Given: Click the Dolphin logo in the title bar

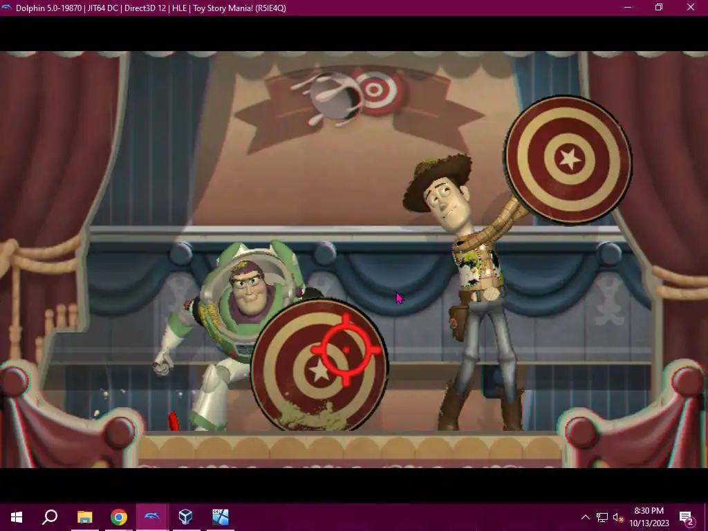Looking at the screenshot, I should (x=6, y=8).
